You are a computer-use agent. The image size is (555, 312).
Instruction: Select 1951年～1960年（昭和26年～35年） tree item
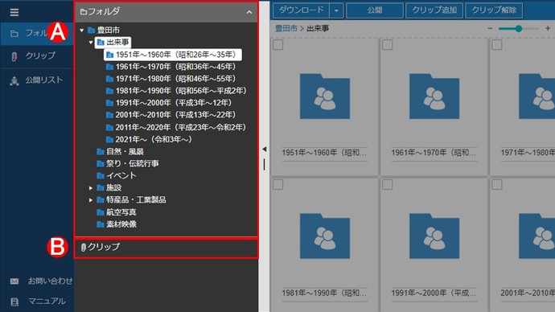click(173, 55)
